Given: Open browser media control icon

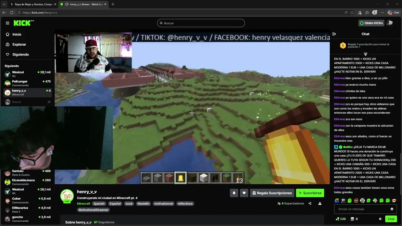Looking at the screenshot, I should (360, 13).
